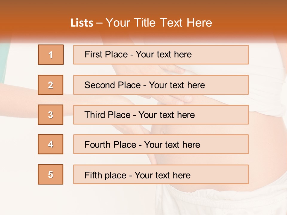Screen dimensions: 287x215
Task: Select the number 3 box
Action: tap(51, 115)
